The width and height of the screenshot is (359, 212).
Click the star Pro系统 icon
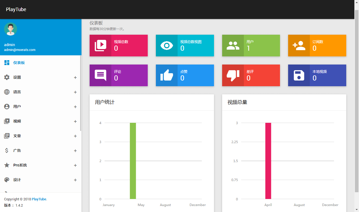(7, 165)
